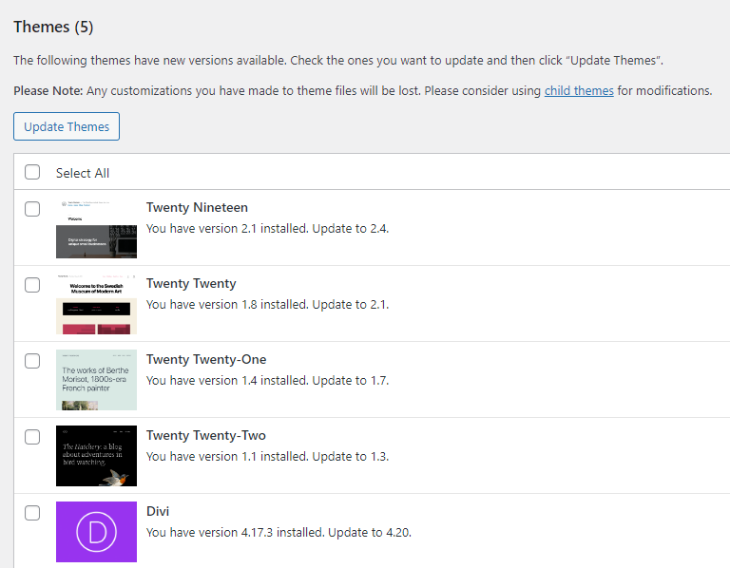Click the Twenty Twenty-Two bird thumbnail
Screen dimensions: 730x568
pyautogui.click(x=96, y=456)
